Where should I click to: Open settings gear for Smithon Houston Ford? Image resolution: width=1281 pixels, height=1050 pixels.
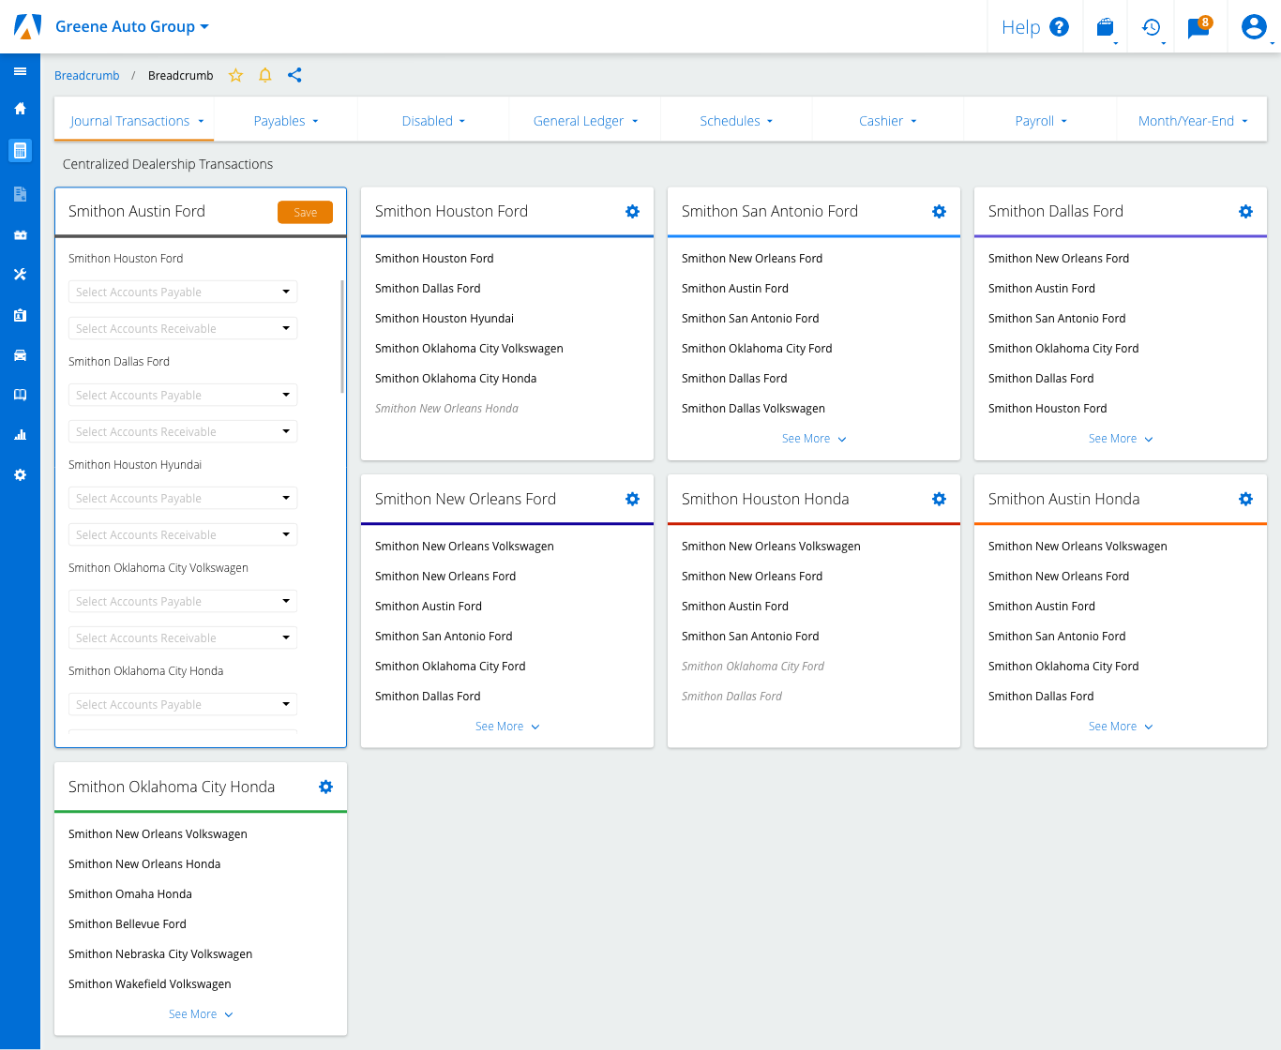632,212
